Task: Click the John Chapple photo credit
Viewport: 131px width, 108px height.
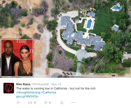Action: [6, 77]
